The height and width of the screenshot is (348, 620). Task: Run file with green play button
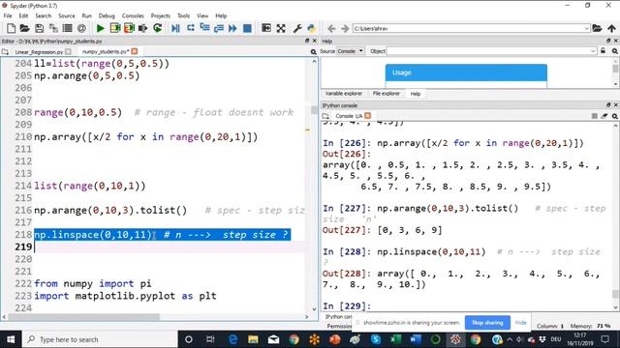point(101,28)
